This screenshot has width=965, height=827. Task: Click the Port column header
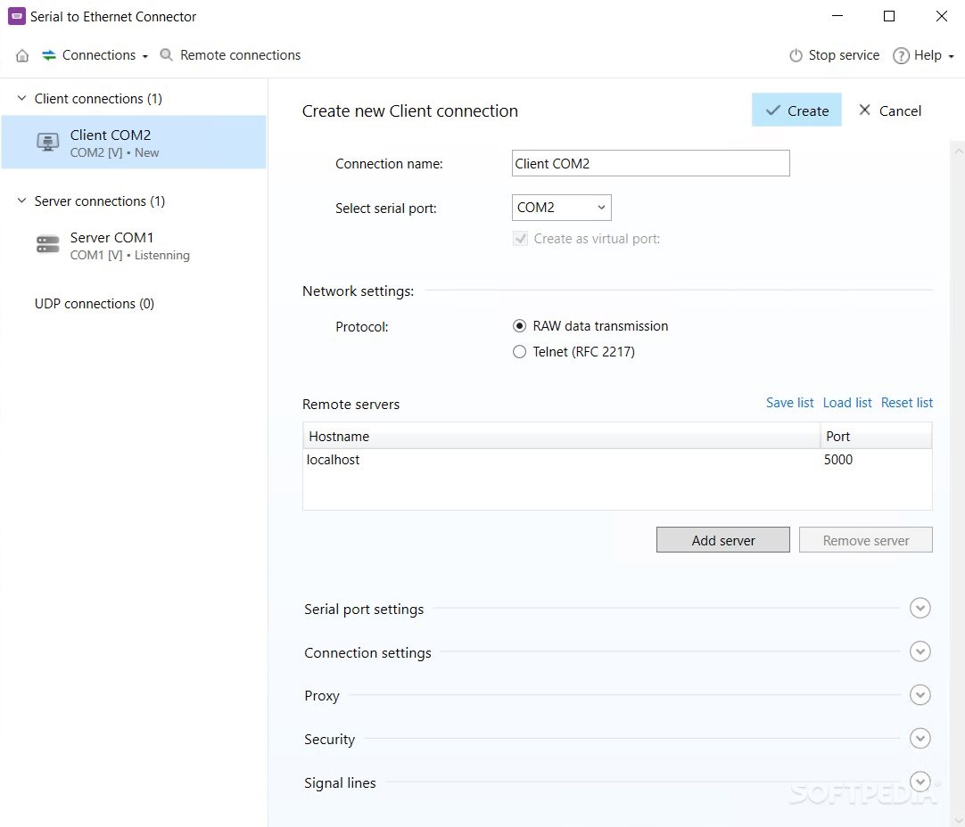(x=876, y=436)
